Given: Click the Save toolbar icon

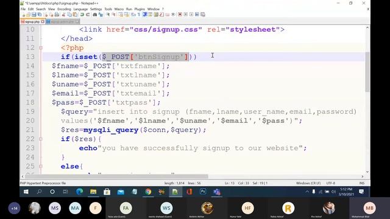Looking at the screenshot, I should tap(34, 15).
